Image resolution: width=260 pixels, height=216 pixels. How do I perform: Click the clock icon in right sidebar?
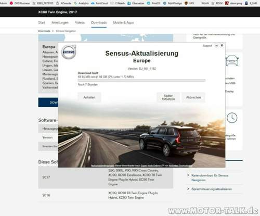point(232,118)
